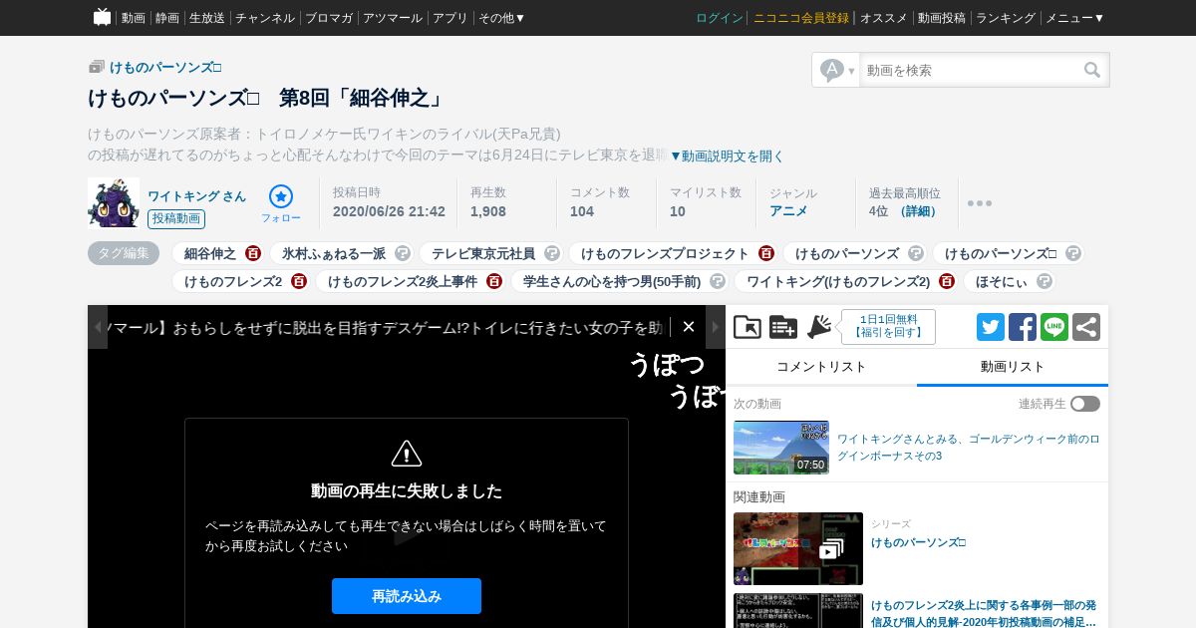The image size is (1196, 628).
Task: Click dictionary icon for 氷村ふぁねる一派 tag
Action: (403, 253)
